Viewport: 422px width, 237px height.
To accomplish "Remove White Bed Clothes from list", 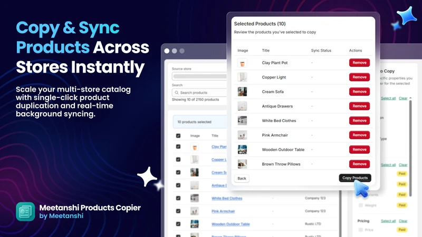I will pos(359,121).
